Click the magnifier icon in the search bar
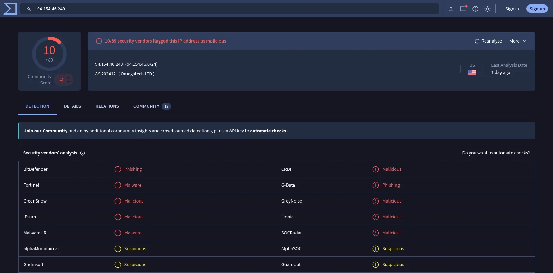 [x=29, y=9]
